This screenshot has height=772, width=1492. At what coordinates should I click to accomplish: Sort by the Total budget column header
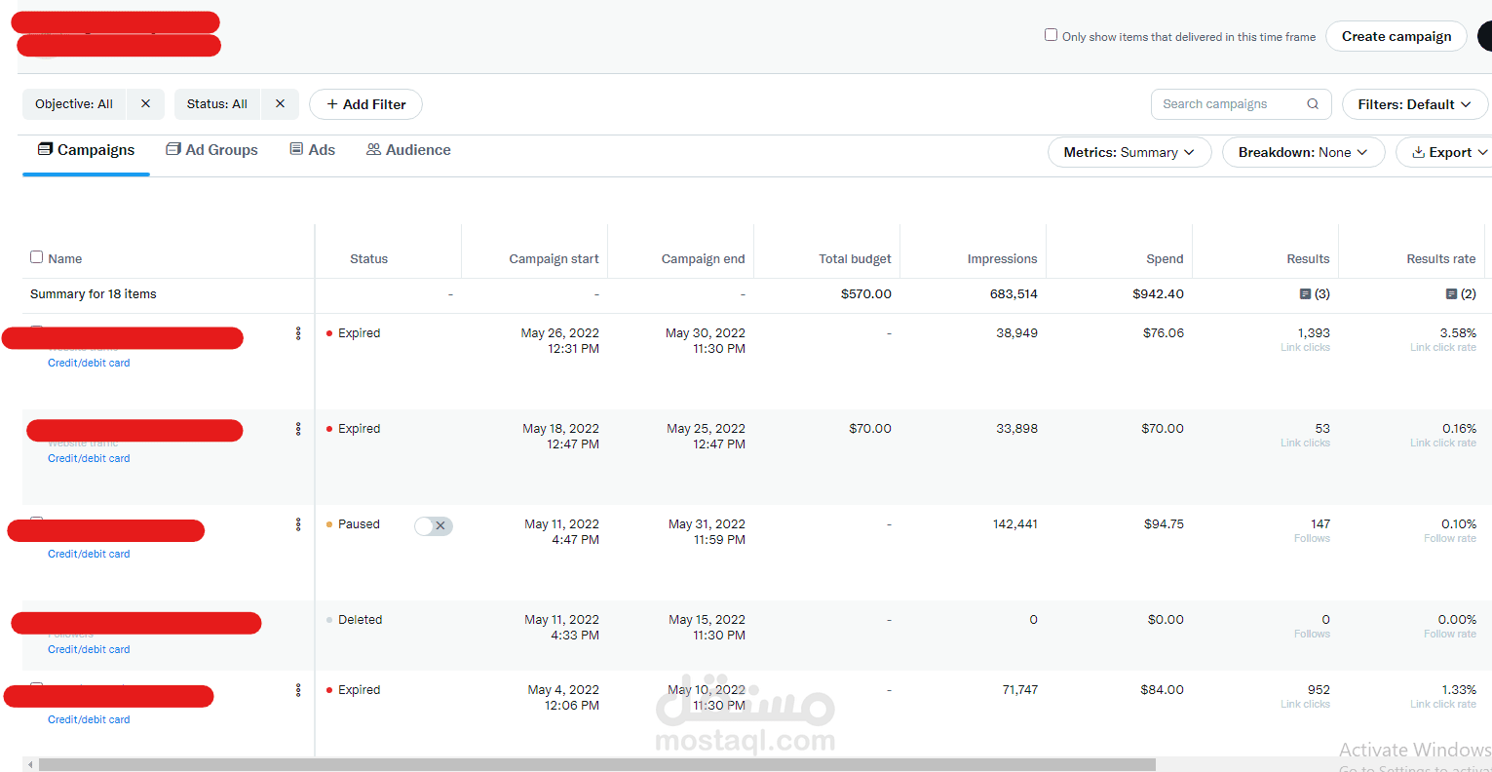coord(855,259)
